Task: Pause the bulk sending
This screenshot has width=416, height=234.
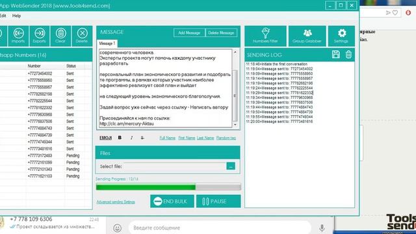Action: [x=218, y=201]
